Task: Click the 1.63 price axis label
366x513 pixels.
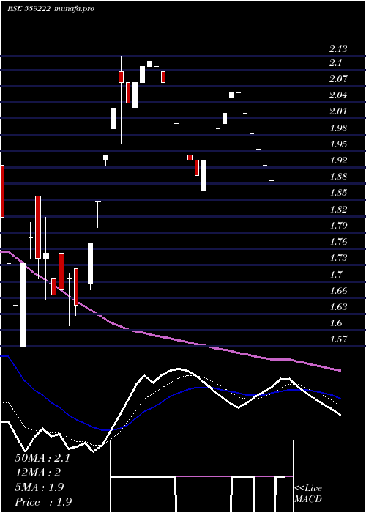Action: tap(338, 307)
